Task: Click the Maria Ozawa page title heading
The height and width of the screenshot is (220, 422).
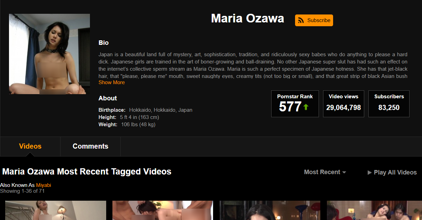Action: [247, 18]
